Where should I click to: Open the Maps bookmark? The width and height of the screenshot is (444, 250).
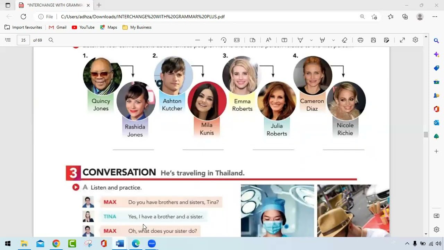click(109, 27)
